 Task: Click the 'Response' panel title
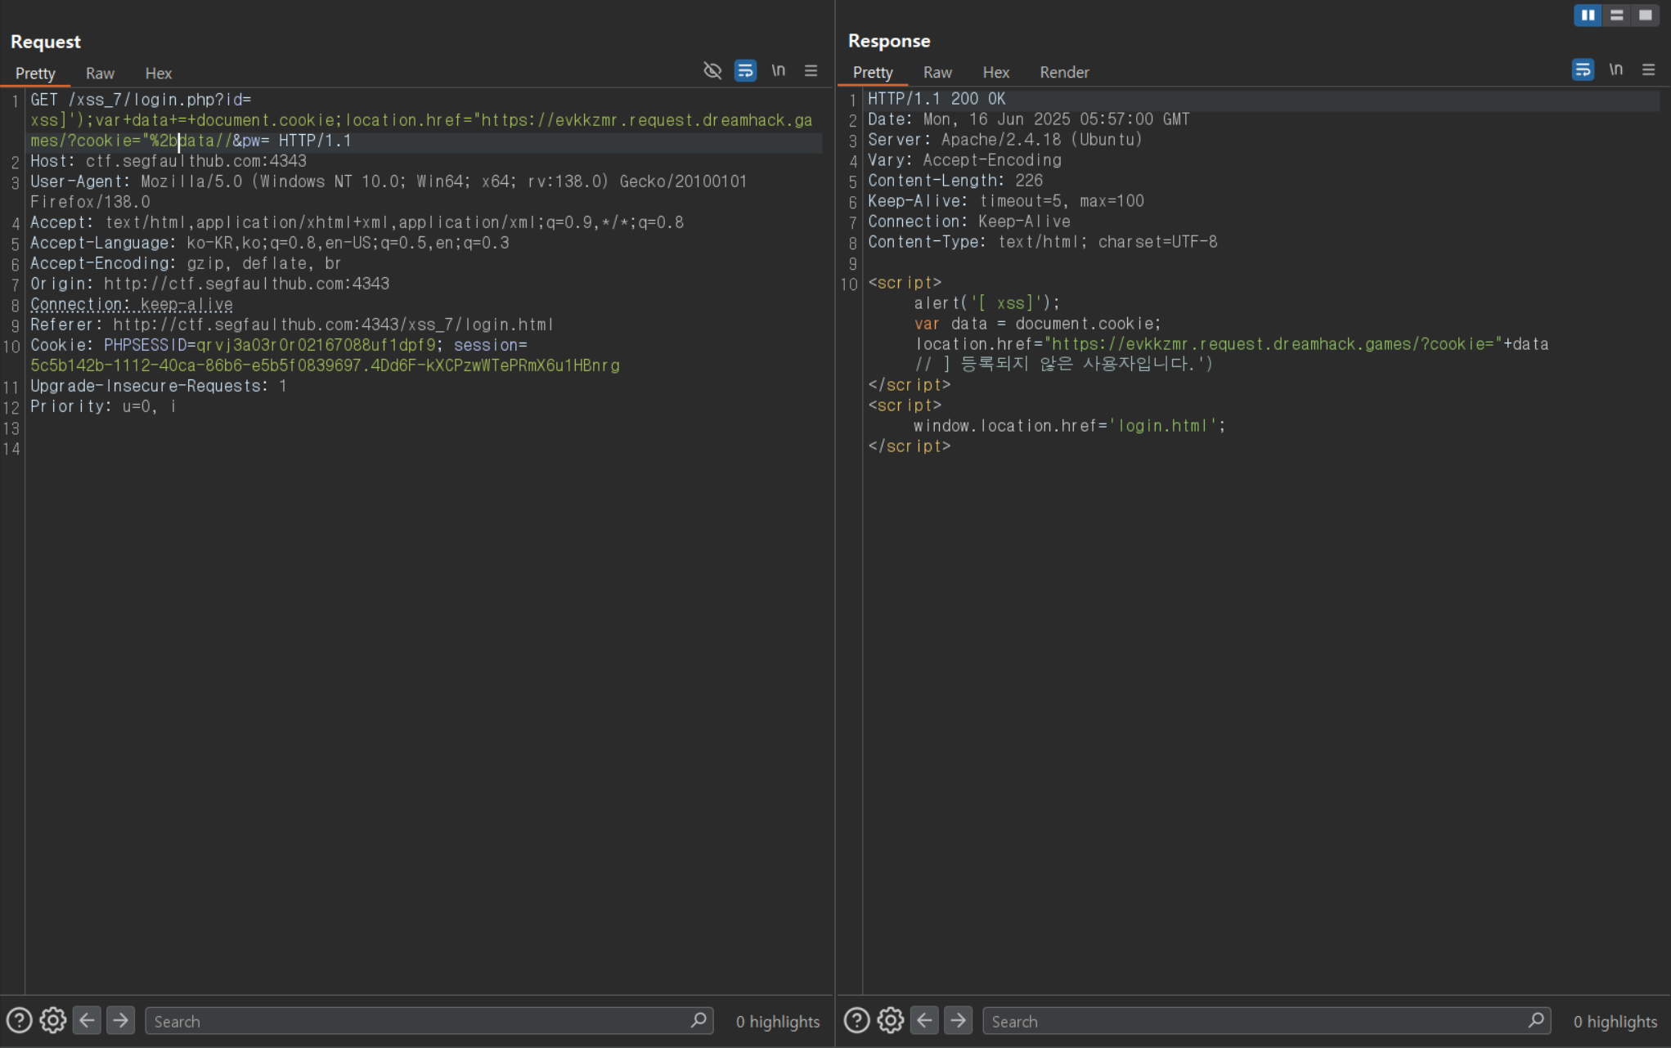pos(889,41)
